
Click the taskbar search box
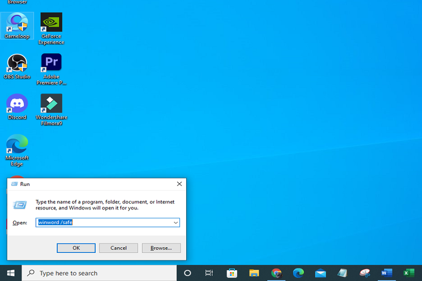[x=99, y=273]
